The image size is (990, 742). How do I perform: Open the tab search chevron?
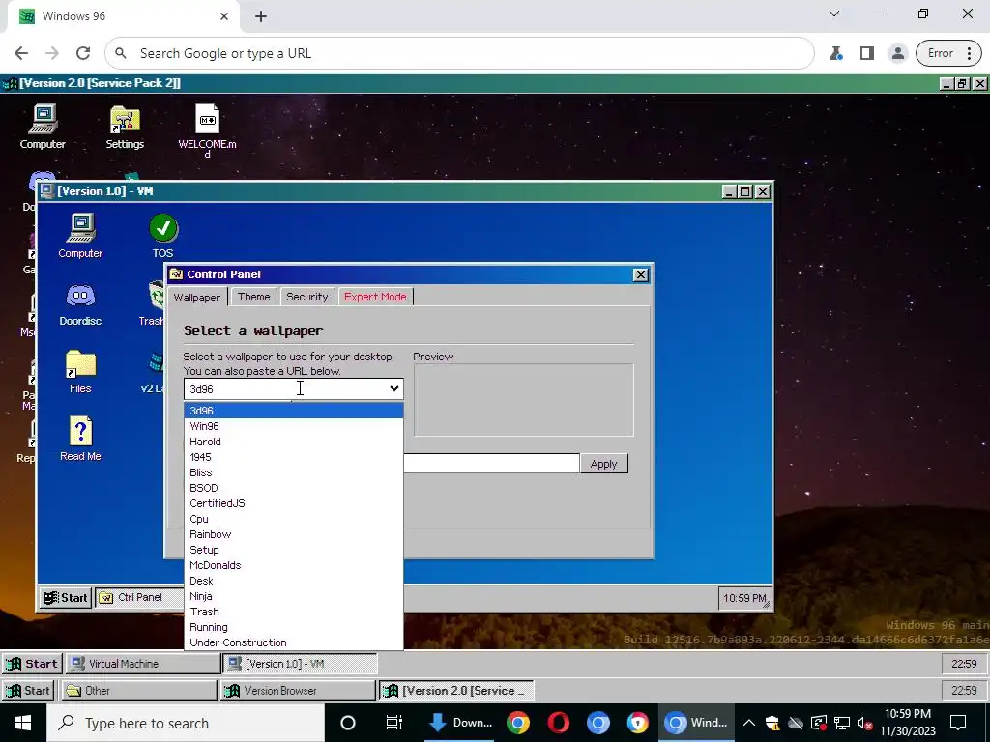click(x=834, y=14)
